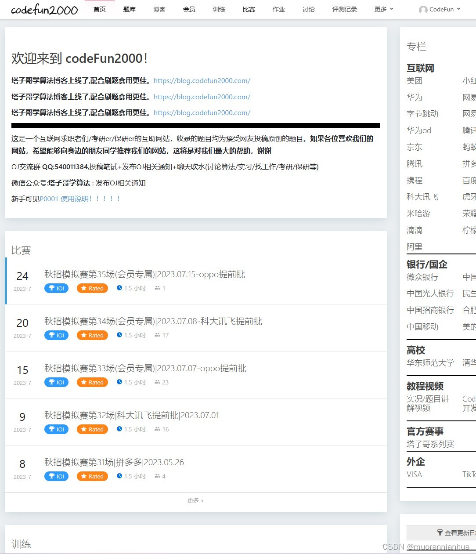The width and height of the screenshot is (476, 554).
Task: Open 阿里 in the sidebar
Action: tap(415, 247)
